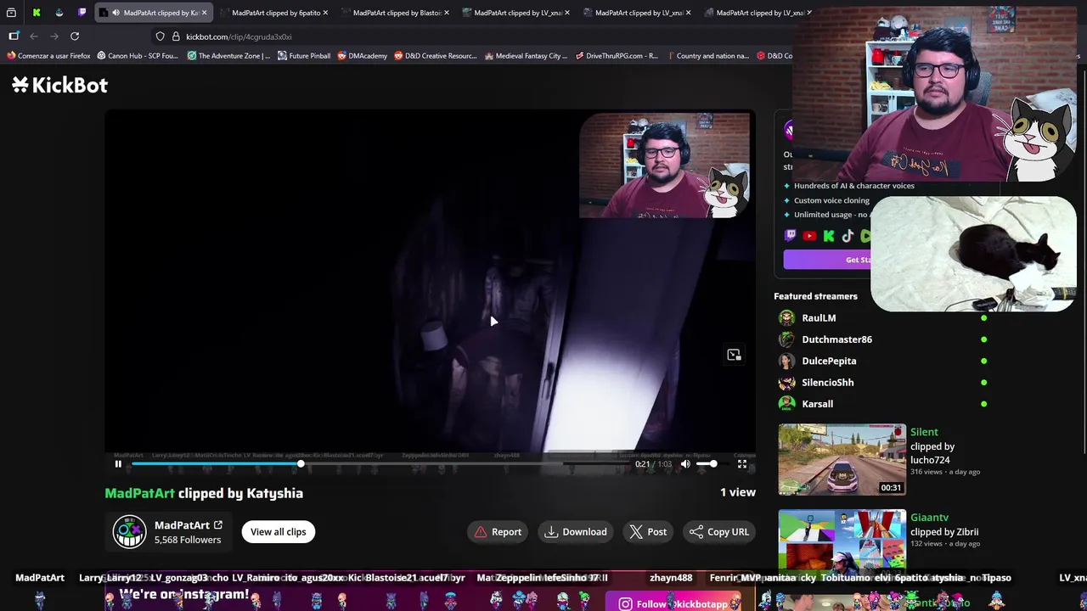
Task: Switch to the pinned Kick tab
Action: tap(37, 13)
